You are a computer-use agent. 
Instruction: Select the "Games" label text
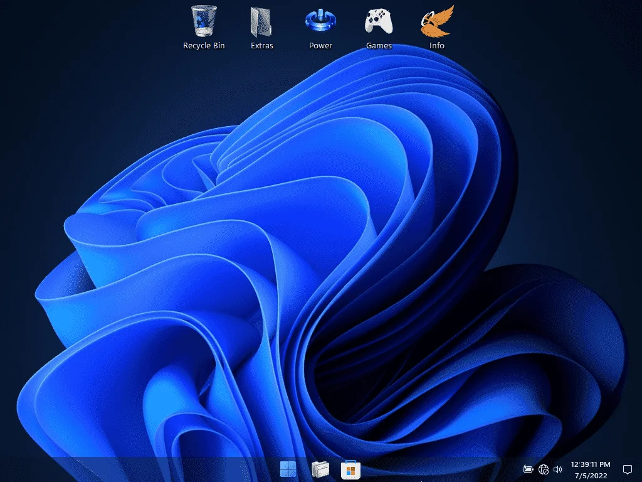point(379,45)
